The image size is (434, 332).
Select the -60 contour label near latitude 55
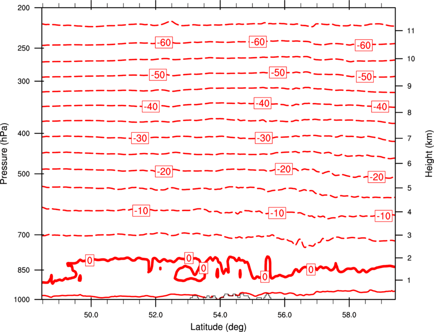pyautogui.click(x=258, y=42)
